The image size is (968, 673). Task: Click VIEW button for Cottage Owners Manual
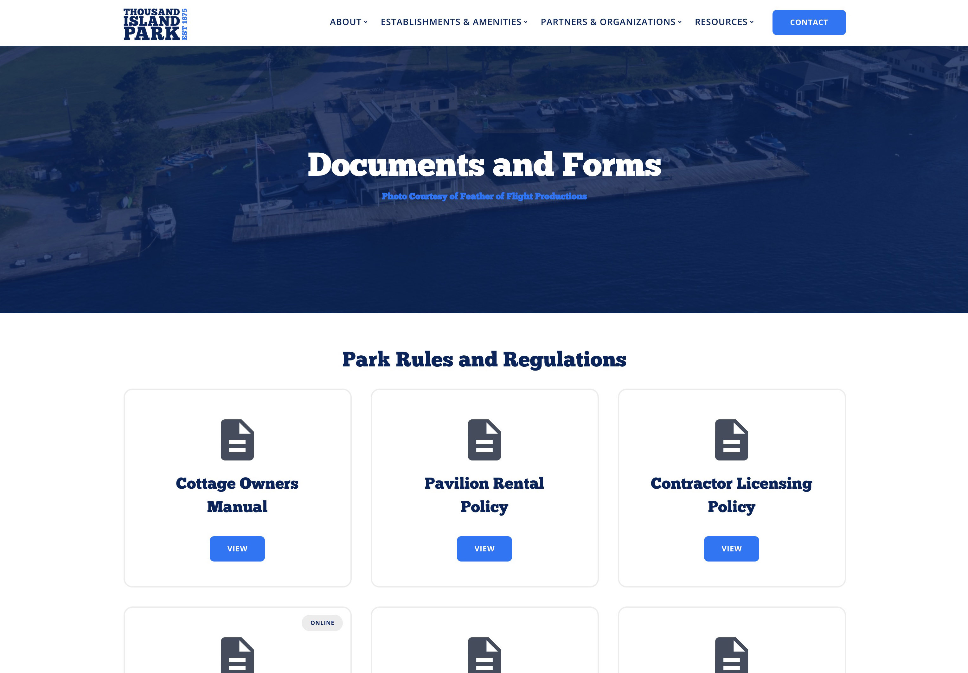[x=237, y=548]
